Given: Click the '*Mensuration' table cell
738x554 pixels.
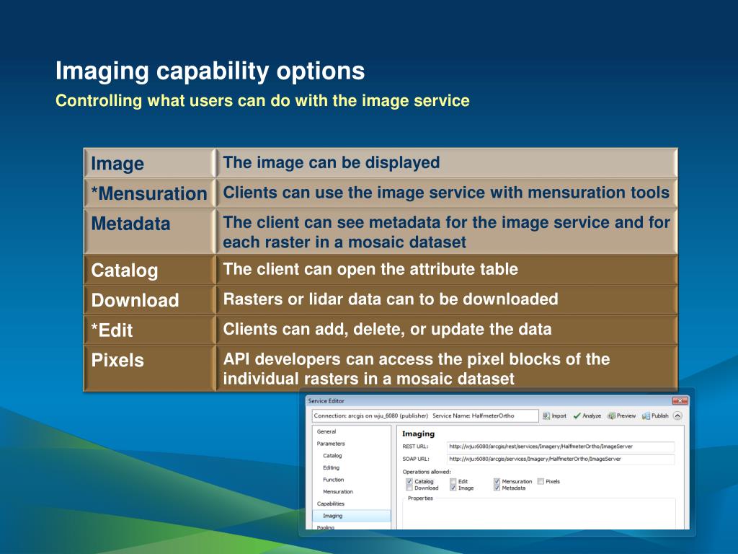Looking at the screenshot, I should click(x=149, y=193).
